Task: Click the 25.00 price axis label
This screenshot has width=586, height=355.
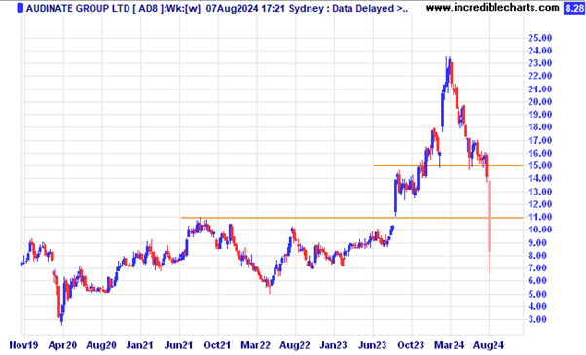Action: (x=539, y=38)
